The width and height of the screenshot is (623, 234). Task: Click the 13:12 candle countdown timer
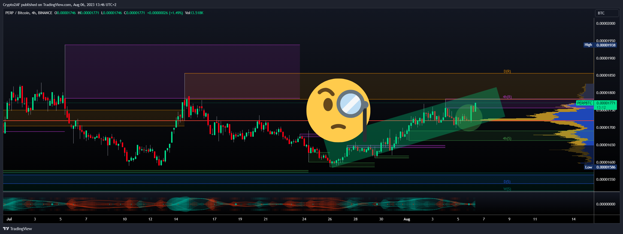[x=601, y=107]
